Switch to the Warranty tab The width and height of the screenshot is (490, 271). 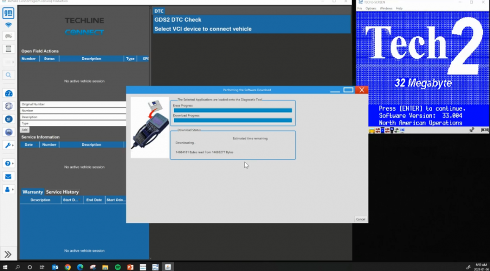coord(33,192)
